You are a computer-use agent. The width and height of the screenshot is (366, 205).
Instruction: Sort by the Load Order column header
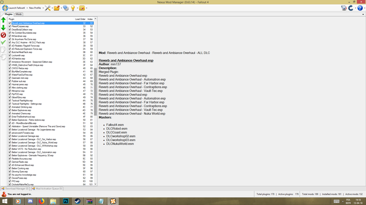81,19
